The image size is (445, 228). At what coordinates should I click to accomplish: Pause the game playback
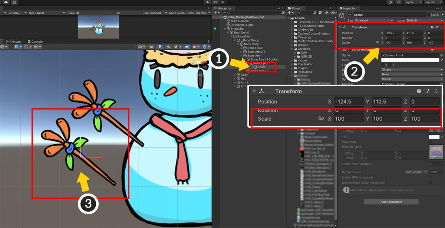pyautogui.click(x=215, y=2)
